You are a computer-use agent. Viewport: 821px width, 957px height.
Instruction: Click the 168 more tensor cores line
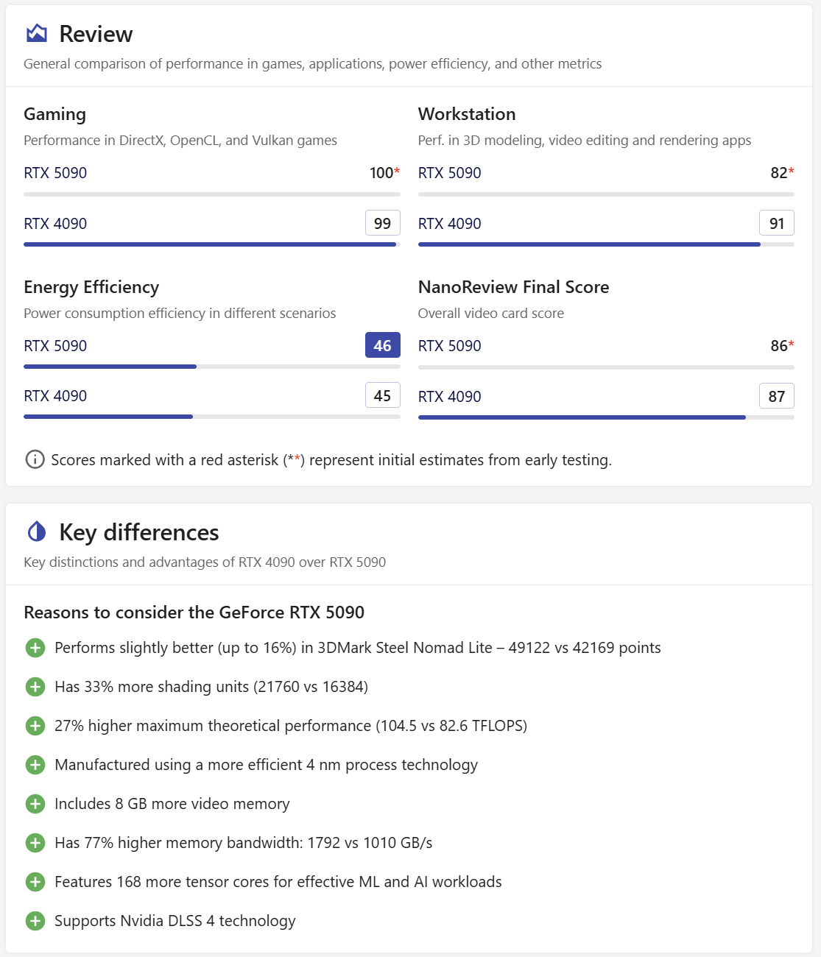[278, 882]
